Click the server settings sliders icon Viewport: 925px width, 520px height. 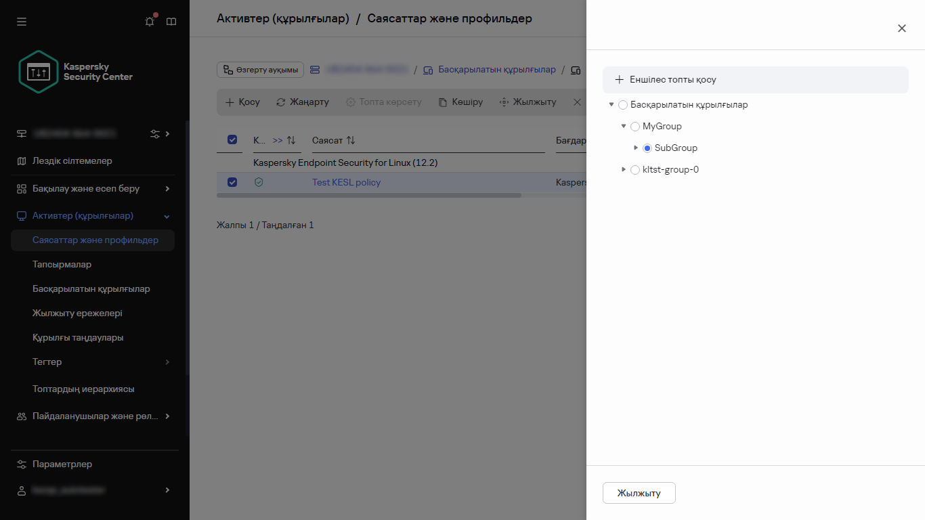tap(155, 134)
